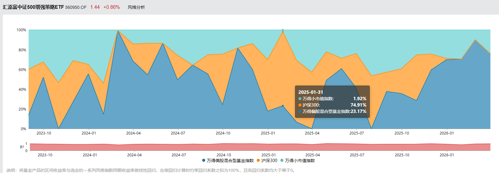Viewport: 499px width, 173px height.
Task: Open the 风格分析 tab
Action: coord(136,7)
